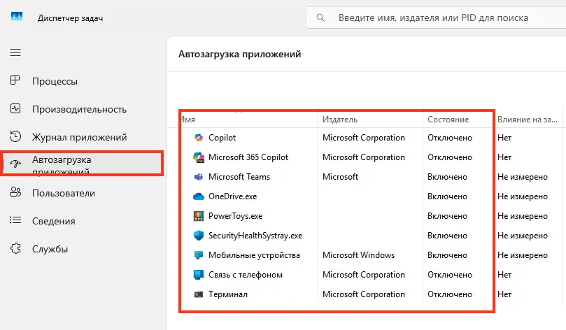Click the Microsoft 365 Copilot icon

199,157
